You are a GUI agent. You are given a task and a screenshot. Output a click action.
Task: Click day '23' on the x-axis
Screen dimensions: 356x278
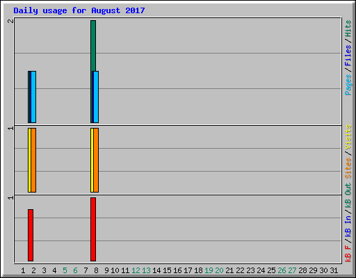[x=250, y=270]
